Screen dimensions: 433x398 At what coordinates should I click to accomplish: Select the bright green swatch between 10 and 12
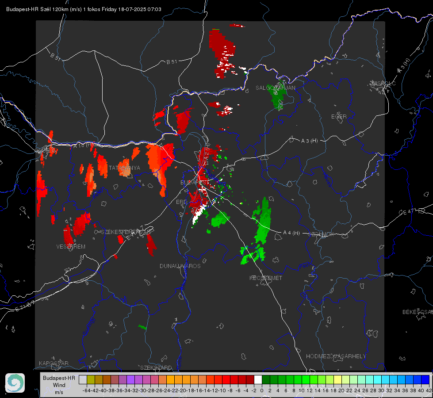tap(306, 379)
